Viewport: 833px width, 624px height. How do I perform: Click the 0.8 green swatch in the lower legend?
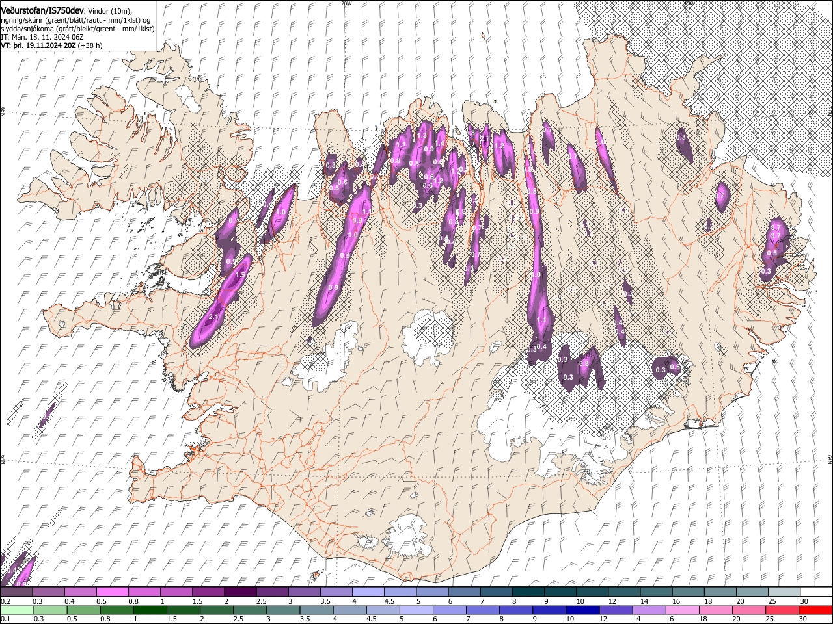coord(116,610)
